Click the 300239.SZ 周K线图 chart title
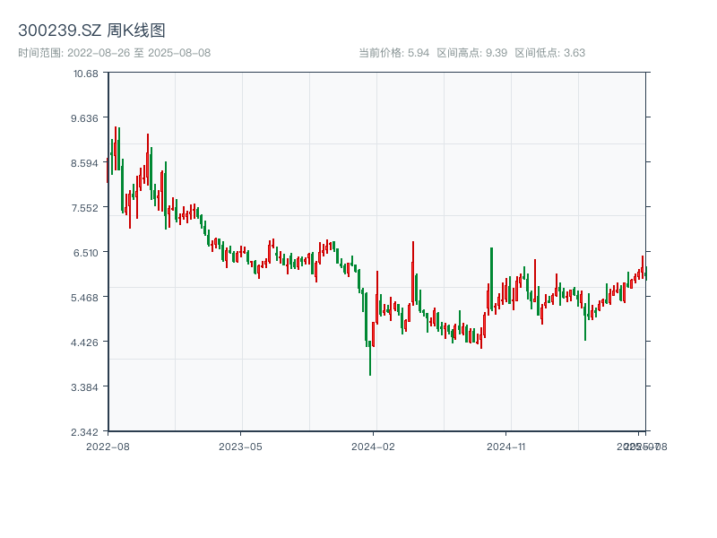The width and height of the screenshot is (717, 538). [x=91, y=31]
